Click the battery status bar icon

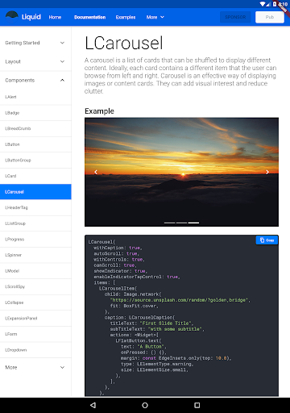pyautogui.click(x=275, y=4)
